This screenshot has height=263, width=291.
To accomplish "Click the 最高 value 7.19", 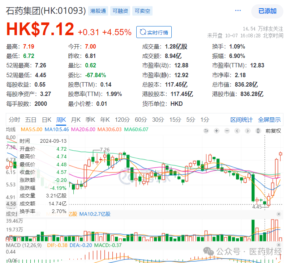I will point(29,46).
